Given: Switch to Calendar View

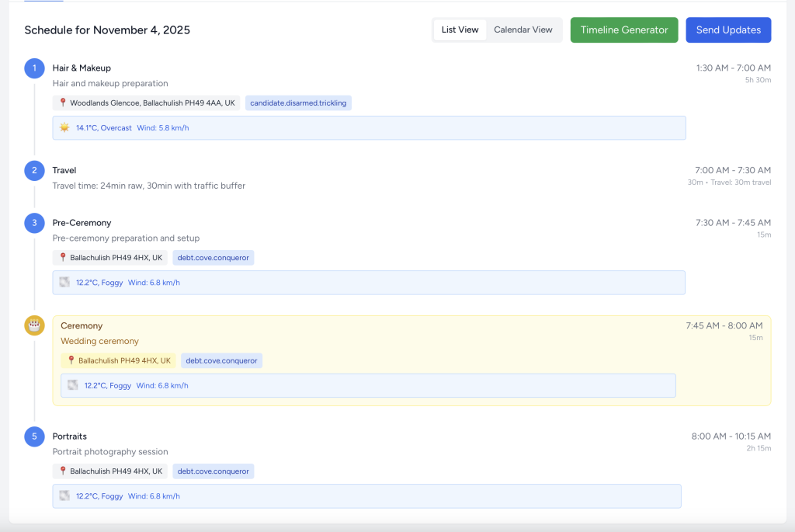Looking at the screenshot, I should (523, 30).
